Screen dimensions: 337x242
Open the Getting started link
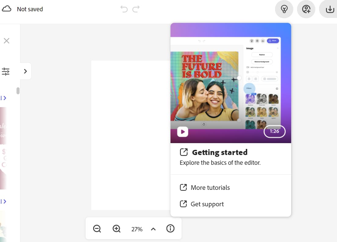[x=219, y=152]
